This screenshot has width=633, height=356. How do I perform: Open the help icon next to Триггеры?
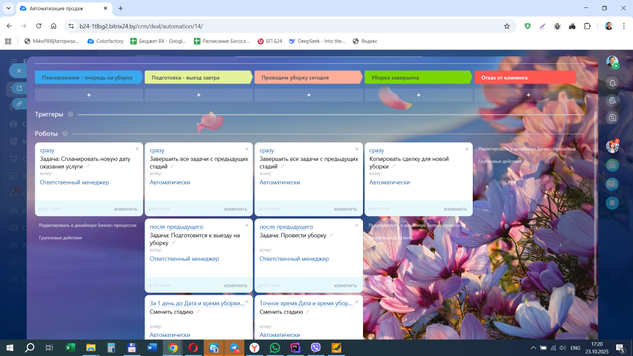(x=71, y=114)
